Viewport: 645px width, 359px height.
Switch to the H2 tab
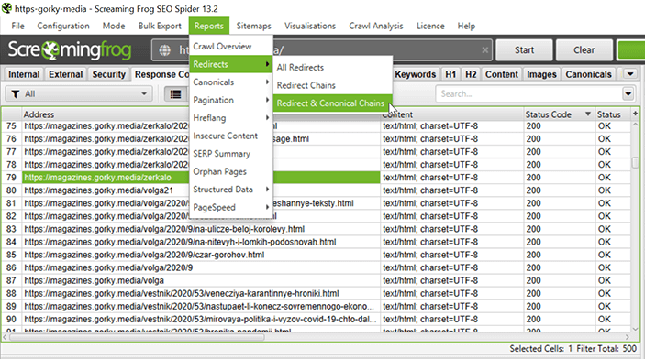click(471, 74)
